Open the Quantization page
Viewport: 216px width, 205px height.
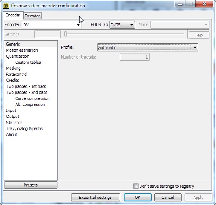click(18, 56)
